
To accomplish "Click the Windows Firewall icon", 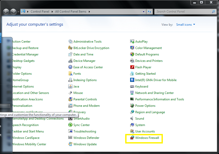I will tap(132, 138).
